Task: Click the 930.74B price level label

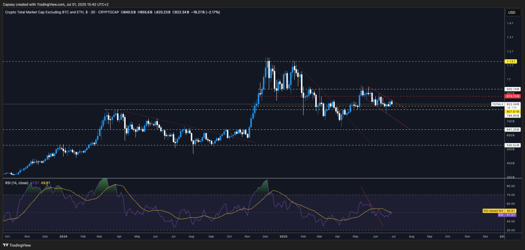Action: (512, 89)
